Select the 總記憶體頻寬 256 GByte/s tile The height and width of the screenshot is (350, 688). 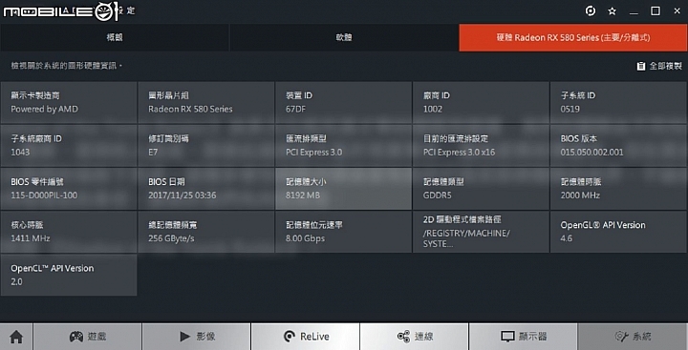(x=206, y=232)
